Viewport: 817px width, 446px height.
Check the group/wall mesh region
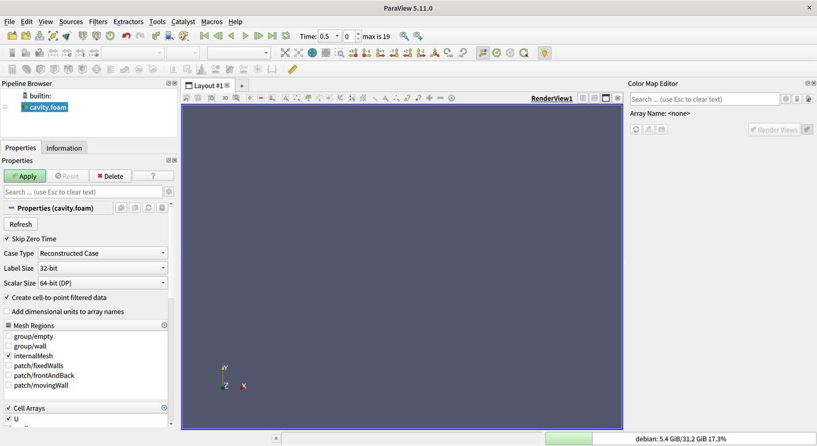click(9, 346)
